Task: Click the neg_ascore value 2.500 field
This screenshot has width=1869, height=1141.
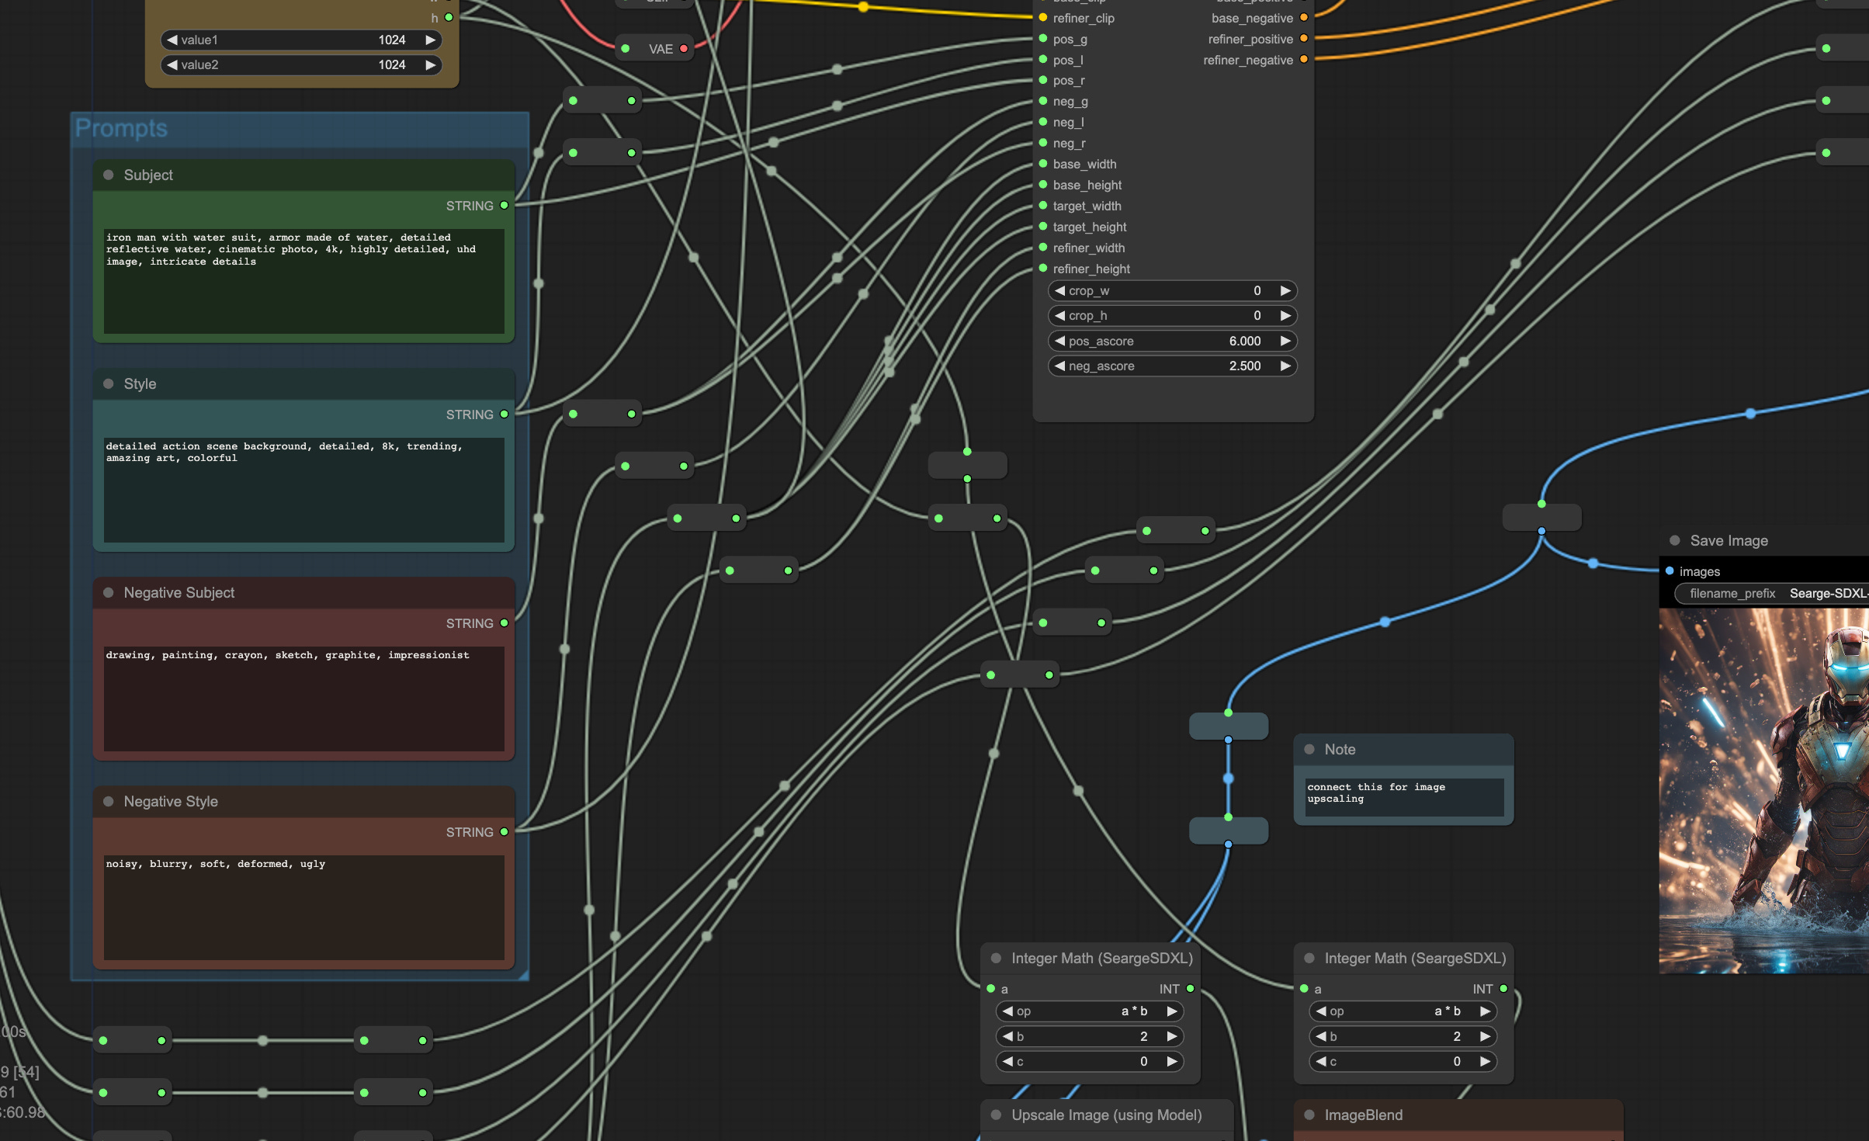Action: pyautogui.click(x=1172, y=366)
